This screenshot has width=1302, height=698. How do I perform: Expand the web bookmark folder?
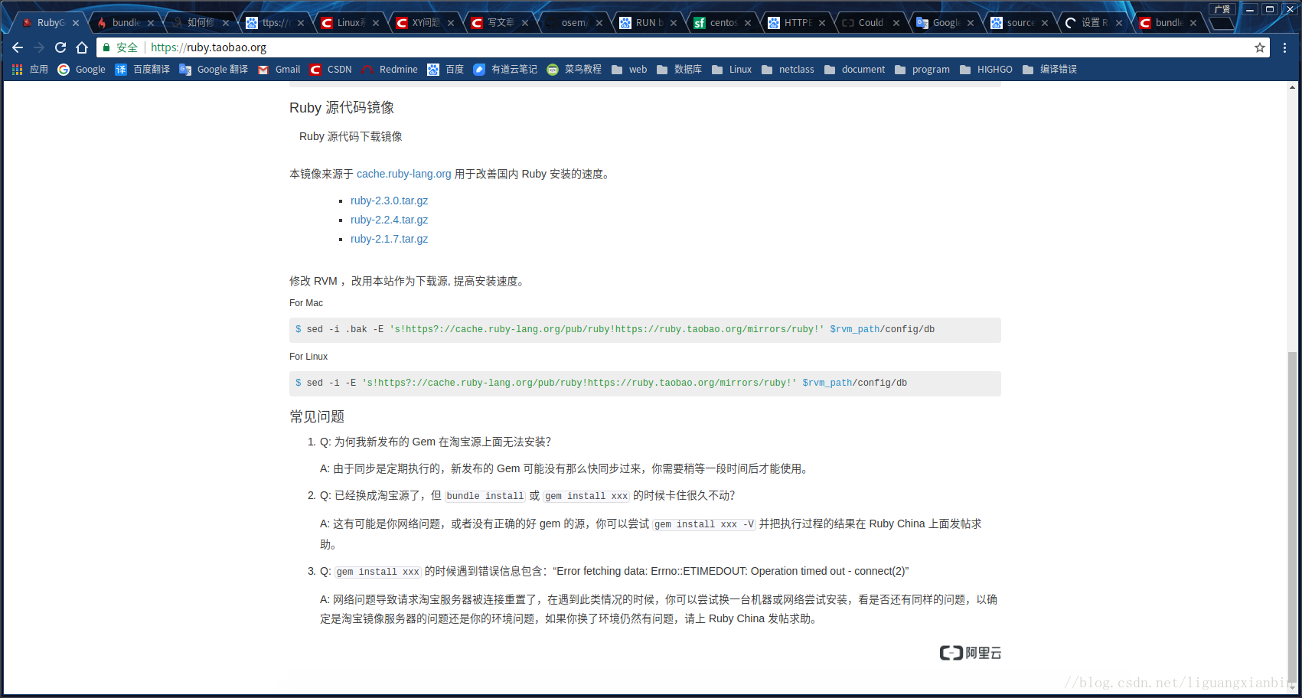(x=629, y=70)
